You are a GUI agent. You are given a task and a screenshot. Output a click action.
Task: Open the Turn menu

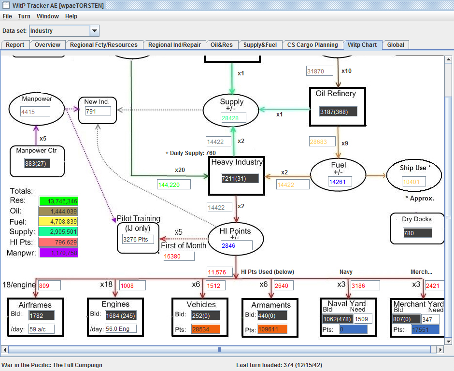point(24,16)
